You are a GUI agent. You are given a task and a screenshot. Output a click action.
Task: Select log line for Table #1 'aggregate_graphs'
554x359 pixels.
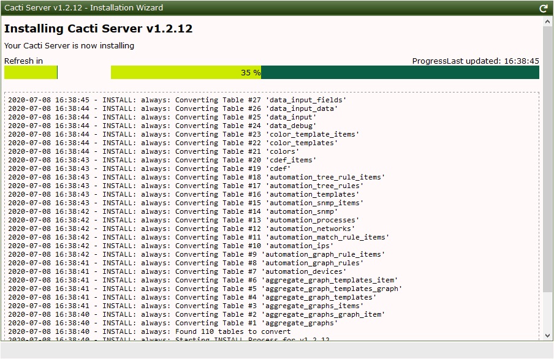173,323
